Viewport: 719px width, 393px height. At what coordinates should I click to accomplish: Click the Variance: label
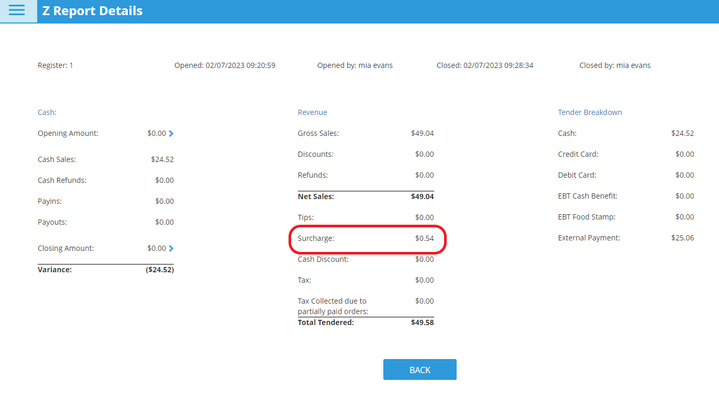click(x=54, y=270)
